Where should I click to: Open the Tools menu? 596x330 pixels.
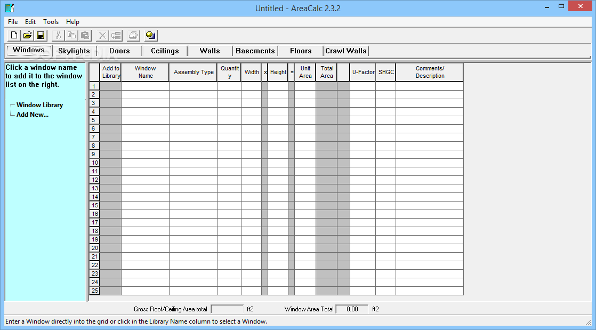[51, 22]
